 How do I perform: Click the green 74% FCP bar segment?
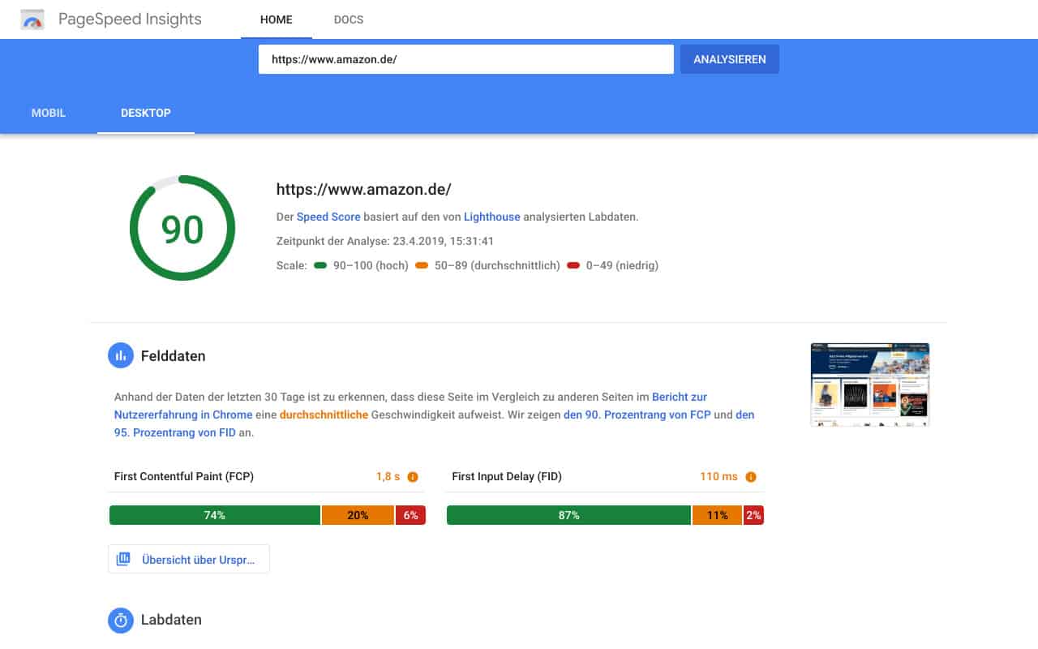[215, 515]
